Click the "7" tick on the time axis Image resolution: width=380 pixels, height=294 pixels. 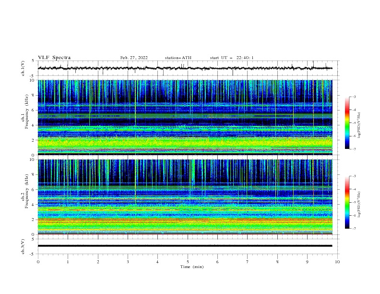248,262
